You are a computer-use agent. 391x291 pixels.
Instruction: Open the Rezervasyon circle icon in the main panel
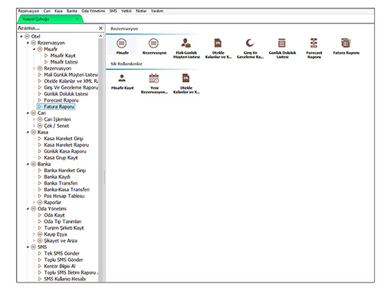click(x=154, y=44)
